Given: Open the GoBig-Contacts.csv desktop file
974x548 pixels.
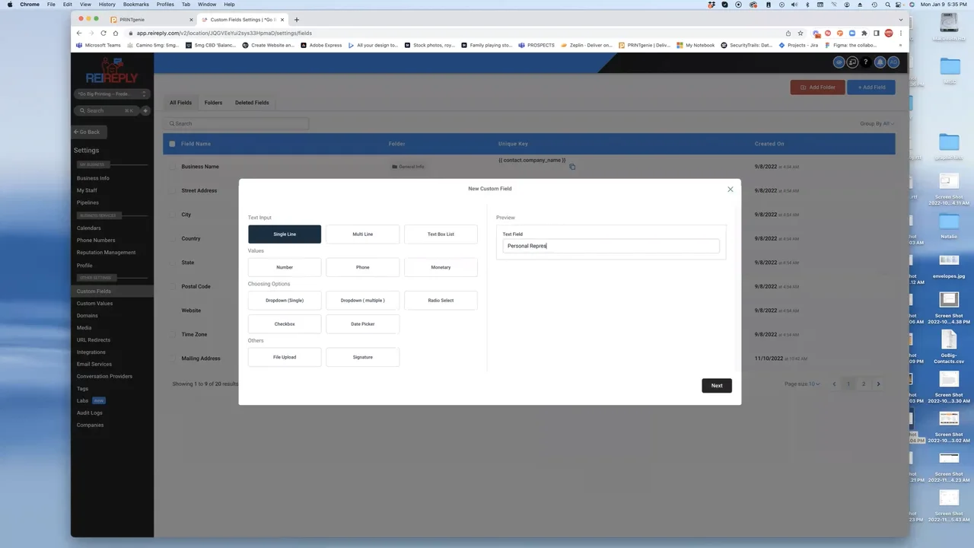Looking at the screenshot, I should (949, 346).
